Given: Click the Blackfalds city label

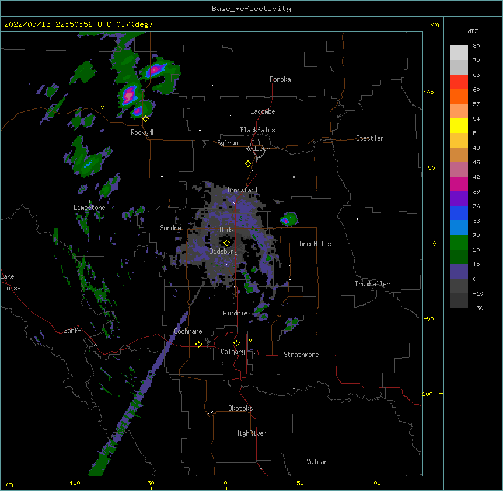Looking at the screenshot, I should [257, 130].
